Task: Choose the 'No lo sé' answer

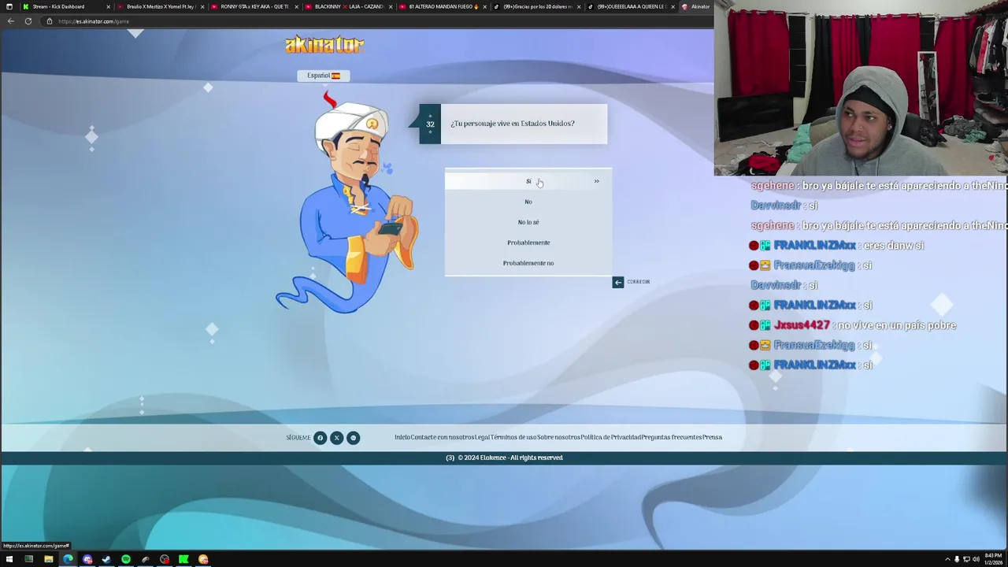Action: tap(528, 222)
